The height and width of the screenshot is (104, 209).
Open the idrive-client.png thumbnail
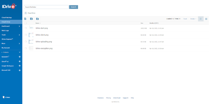(31, 35)
